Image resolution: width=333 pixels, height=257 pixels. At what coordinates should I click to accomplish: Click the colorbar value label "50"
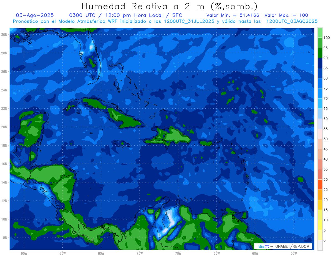[x=326, y=139]
